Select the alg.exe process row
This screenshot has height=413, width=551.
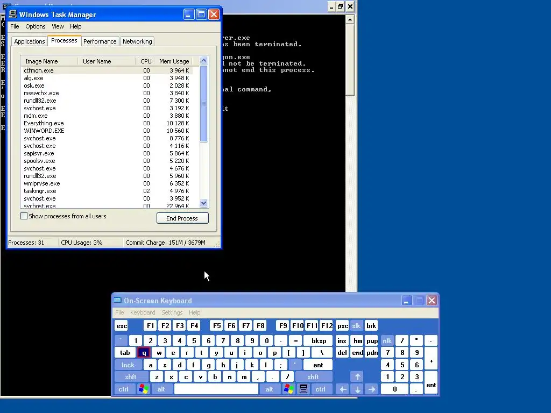(x=107, y=78)
